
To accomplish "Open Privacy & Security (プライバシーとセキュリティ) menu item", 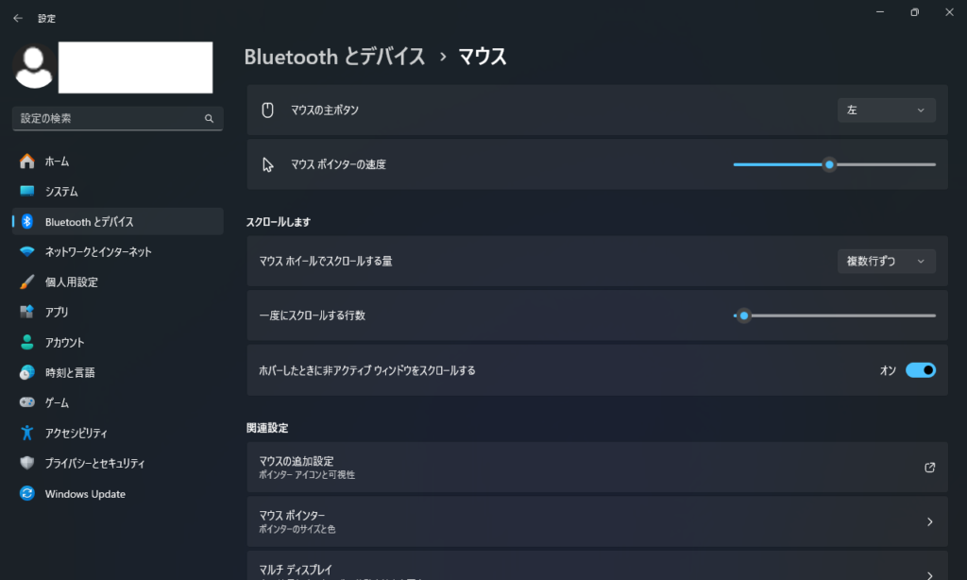I will pyautogui.click(x=94, y=464).
